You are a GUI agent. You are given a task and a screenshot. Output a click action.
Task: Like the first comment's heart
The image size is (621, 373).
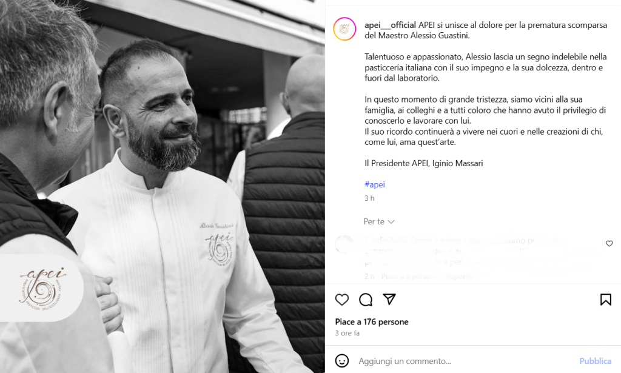tap(609, 244)
